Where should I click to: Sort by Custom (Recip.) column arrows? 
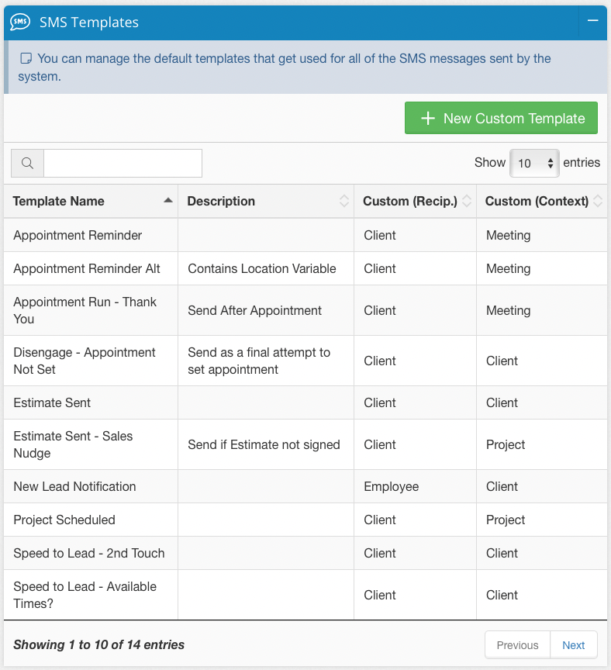[x=467, y=201]
